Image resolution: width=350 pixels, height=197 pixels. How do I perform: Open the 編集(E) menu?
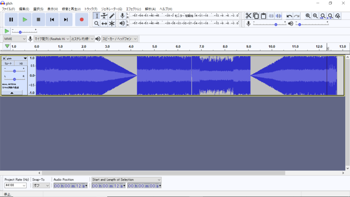(x=24, y=9)
